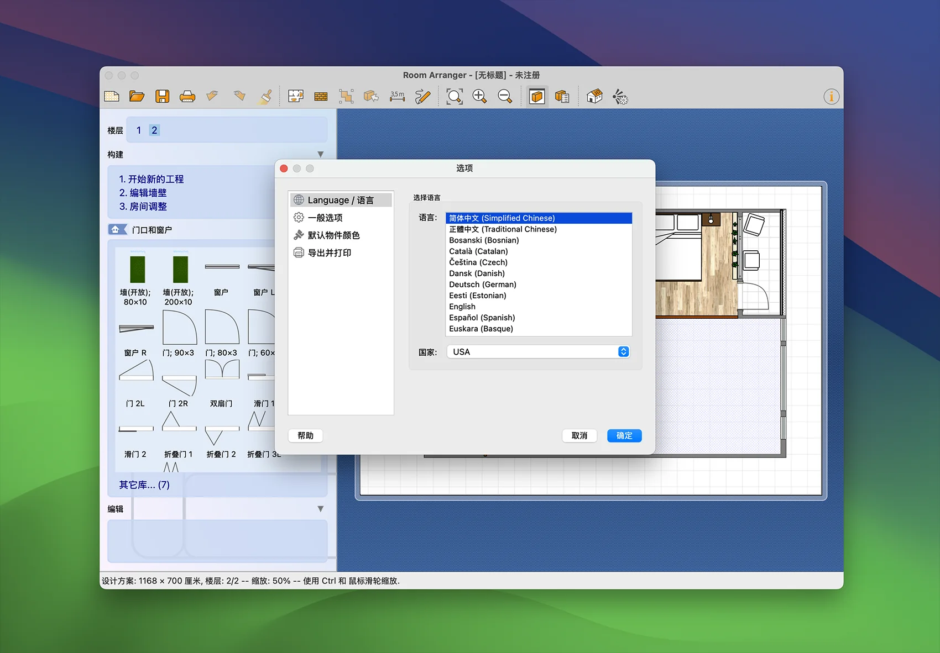Collapse the 编辑 panel triangle

point(321,509)
